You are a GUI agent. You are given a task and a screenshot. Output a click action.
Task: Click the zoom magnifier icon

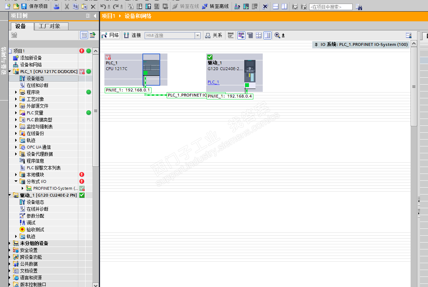coord(277,35)
